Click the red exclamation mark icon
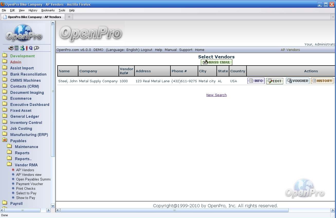Viewport: 336px width, 218px height. (26, 48)
